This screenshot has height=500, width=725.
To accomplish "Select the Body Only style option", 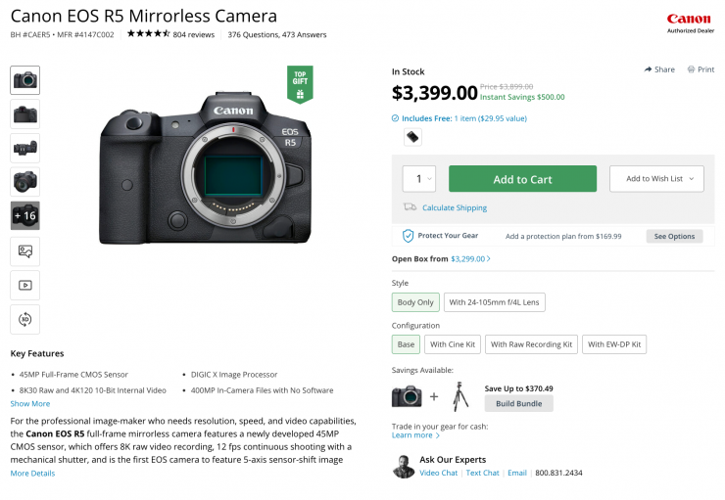I will pyautogui.click(x=415, y=302).
